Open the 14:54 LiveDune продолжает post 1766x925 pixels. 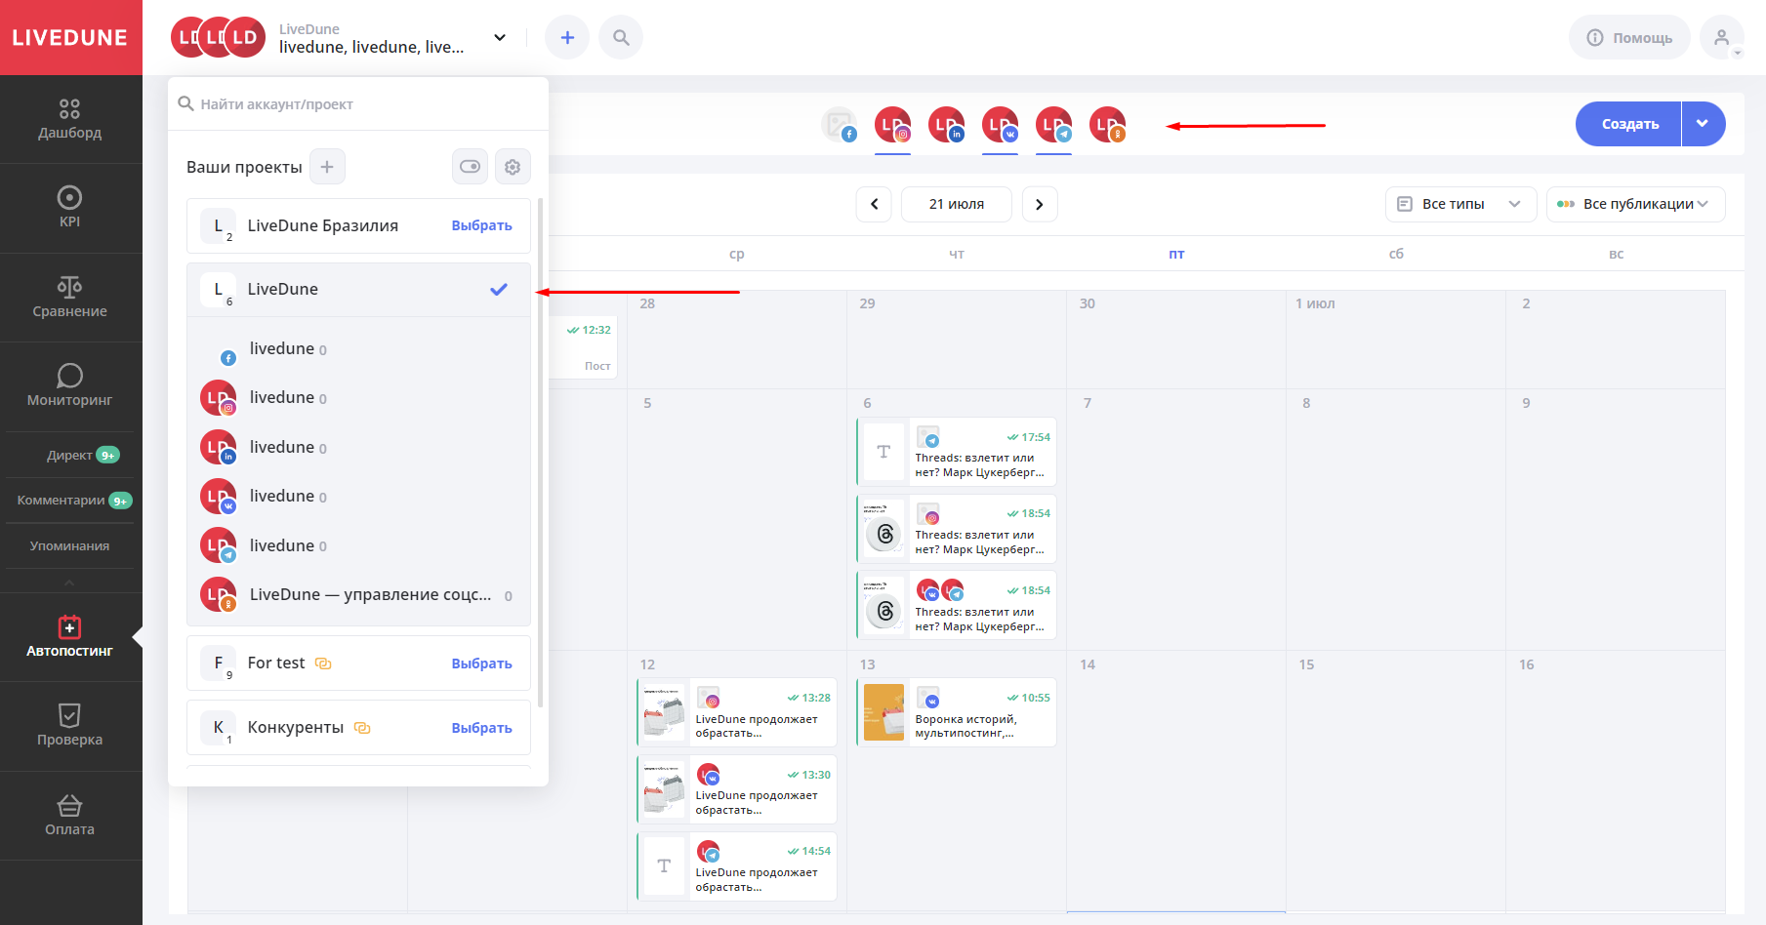point(737,866)
